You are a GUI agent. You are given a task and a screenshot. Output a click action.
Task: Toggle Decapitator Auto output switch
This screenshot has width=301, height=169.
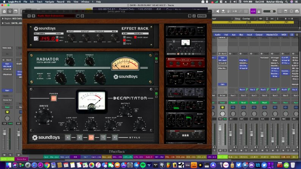(136, 111)
